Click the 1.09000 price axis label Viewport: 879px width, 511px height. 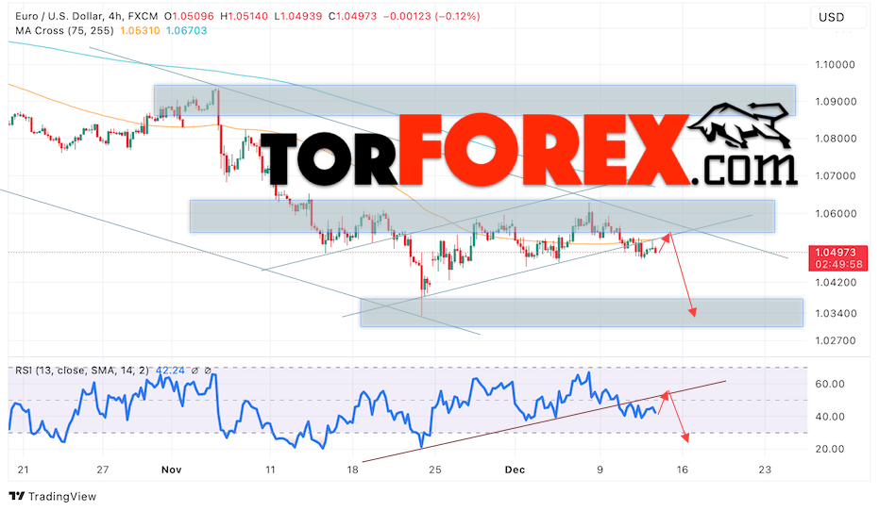coord(835,102)
